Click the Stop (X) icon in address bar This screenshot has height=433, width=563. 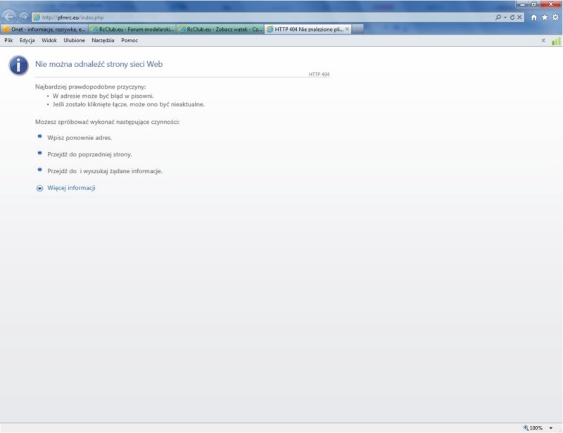tap(519, 17)
